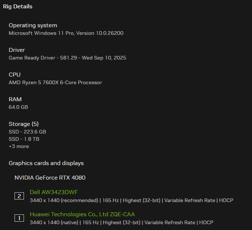Click the Microsoft Windows 11 Pro version text
The image size is (252, 230).
(66, 33)
